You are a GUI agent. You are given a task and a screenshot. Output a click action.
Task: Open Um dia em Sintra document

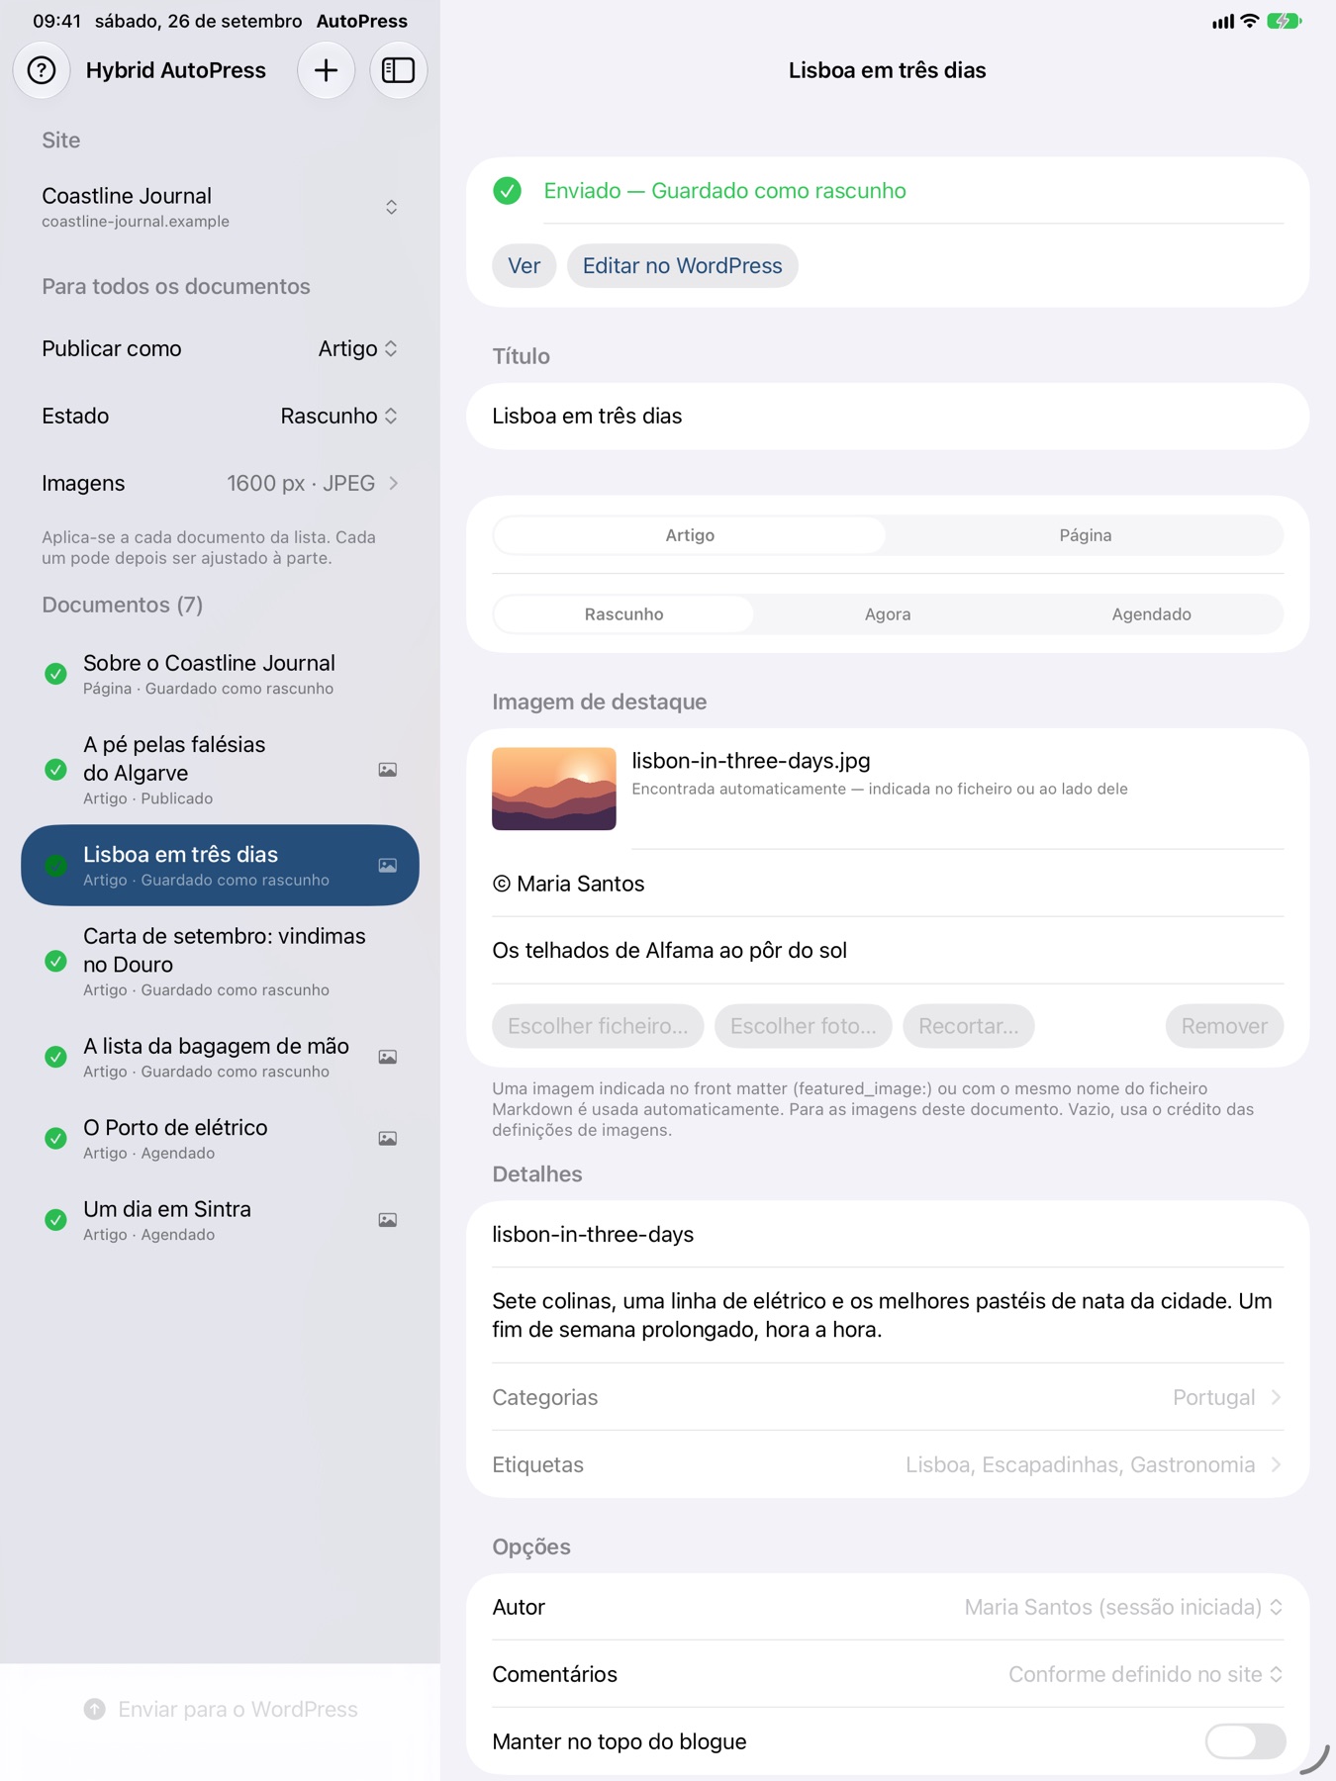[220, 1220]
